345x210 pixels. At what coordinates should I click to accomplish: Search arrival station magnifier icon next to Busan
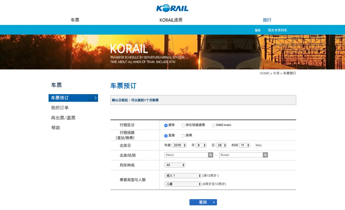265,155
